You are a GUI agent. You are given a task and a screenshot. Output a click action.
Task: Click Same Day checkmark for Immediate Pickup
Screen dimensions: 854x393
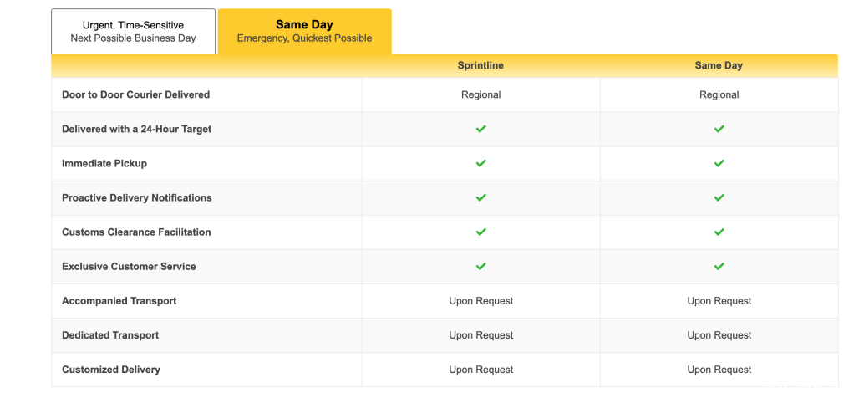point(719,164)
